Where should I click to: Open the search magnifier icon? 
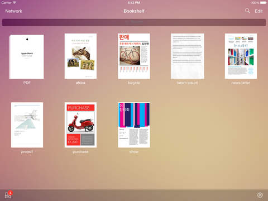pos(247,11)
